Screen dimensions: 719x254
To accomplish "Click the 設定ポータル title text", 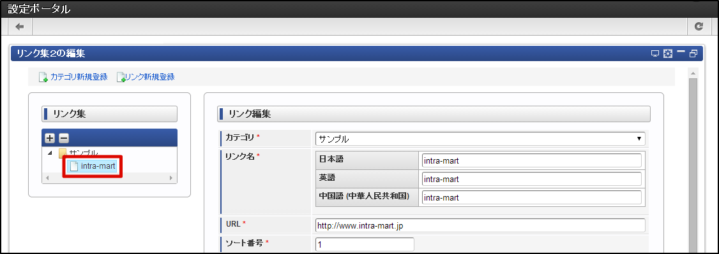I will [x=39, y=9].
